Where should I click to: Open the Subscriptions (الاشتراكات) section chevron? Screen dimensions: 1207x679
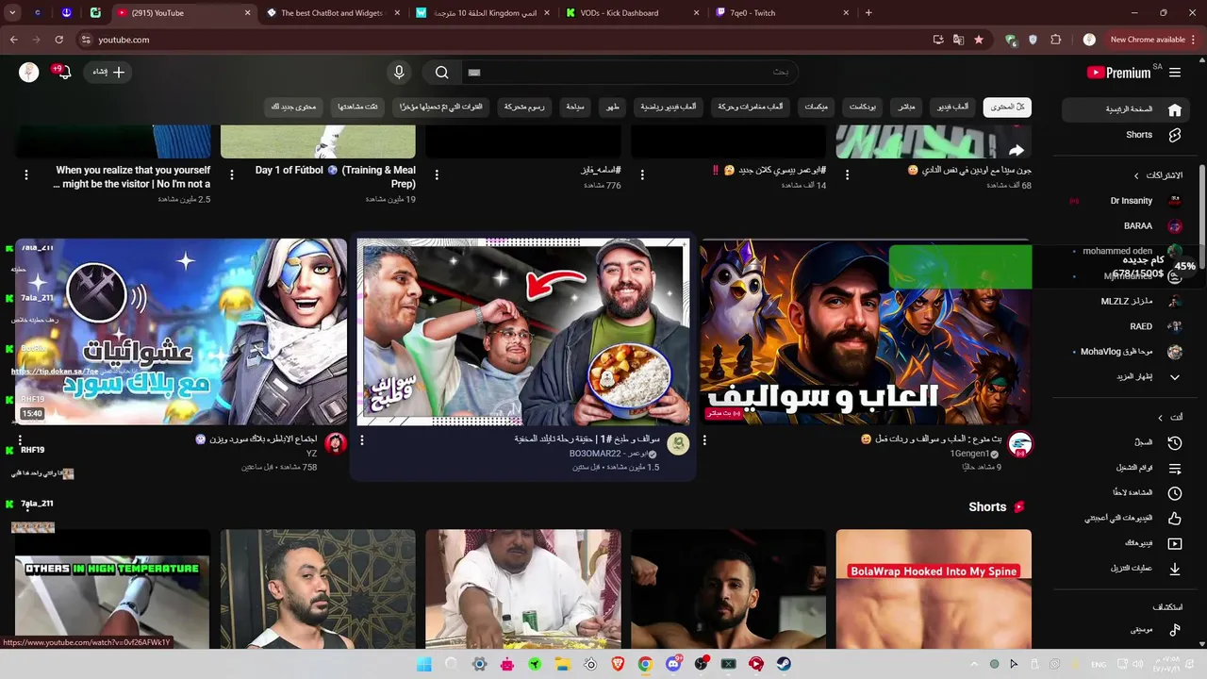1136,175
